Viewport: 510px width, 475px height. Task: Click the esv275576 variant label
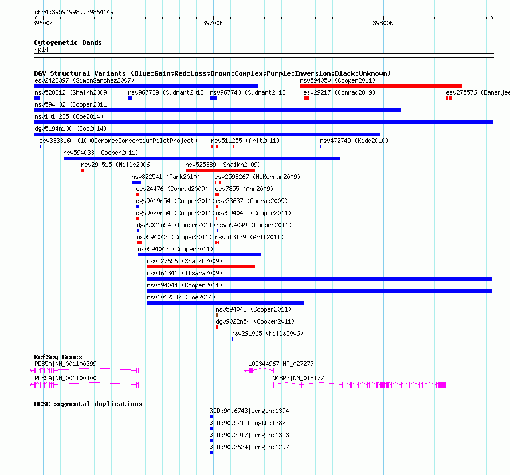point(478,92)
